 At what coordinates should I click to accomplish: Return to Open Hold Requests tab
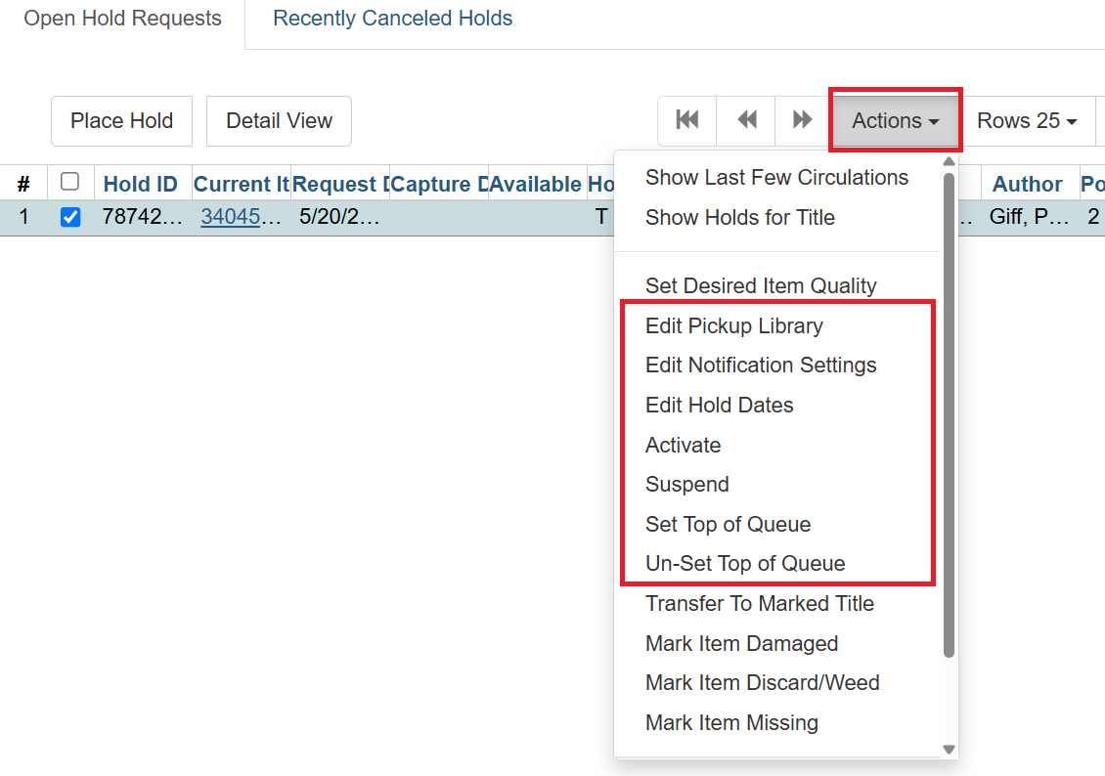pyautogui.click(x=121, y=18)
